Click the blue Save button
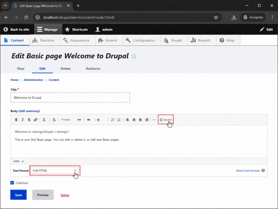278x209 pixels. (x=18, y=195)
